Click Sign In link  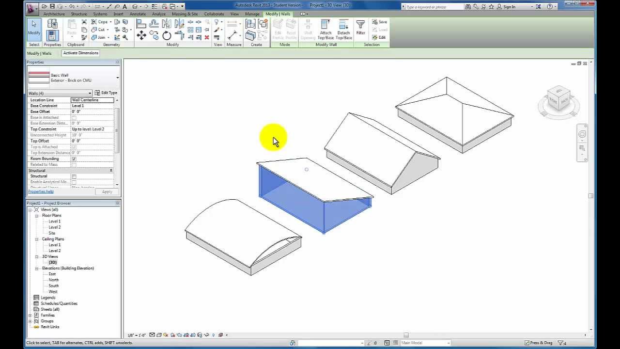click(509, 7)
